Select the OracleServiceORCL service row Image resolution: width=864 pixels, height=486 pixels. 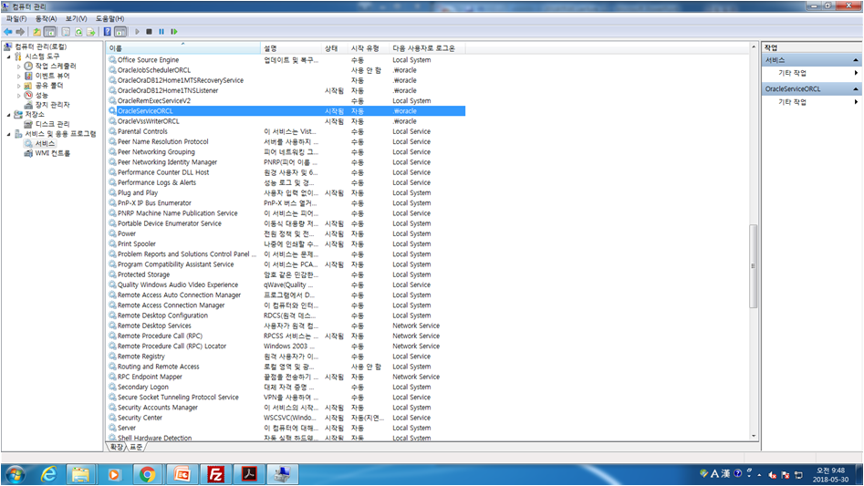[286, 111]
